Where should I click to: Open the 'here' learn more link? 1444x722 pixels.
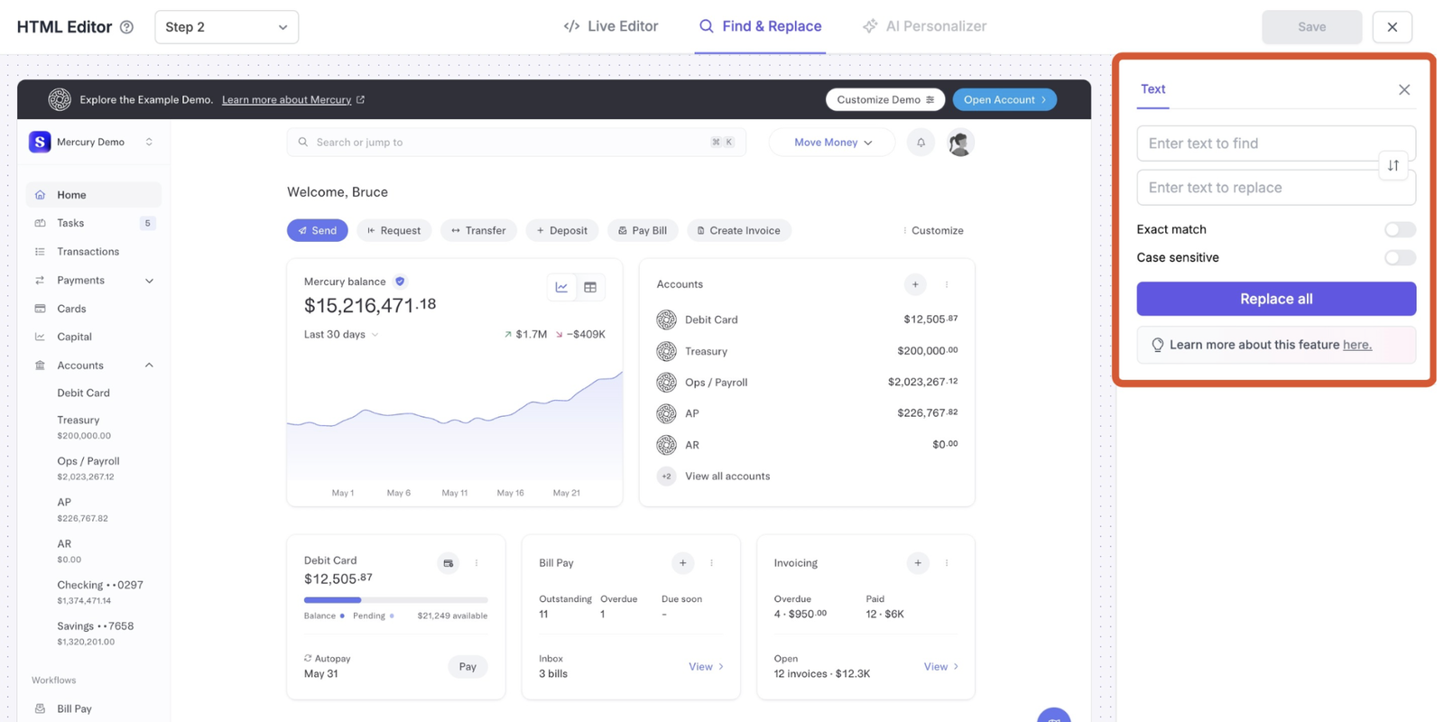[x=1356, y=345]
